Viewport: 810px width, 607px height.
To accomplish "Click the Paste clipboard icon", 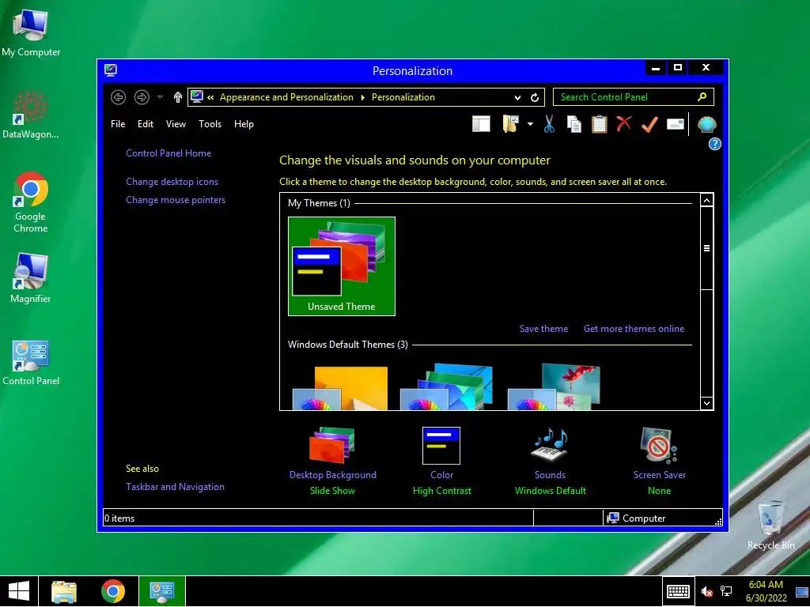I will click(600, 124).
